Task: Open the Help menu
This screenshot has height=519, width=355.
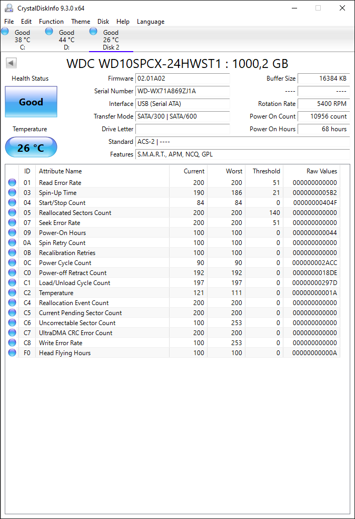Action: pos(123,22)
